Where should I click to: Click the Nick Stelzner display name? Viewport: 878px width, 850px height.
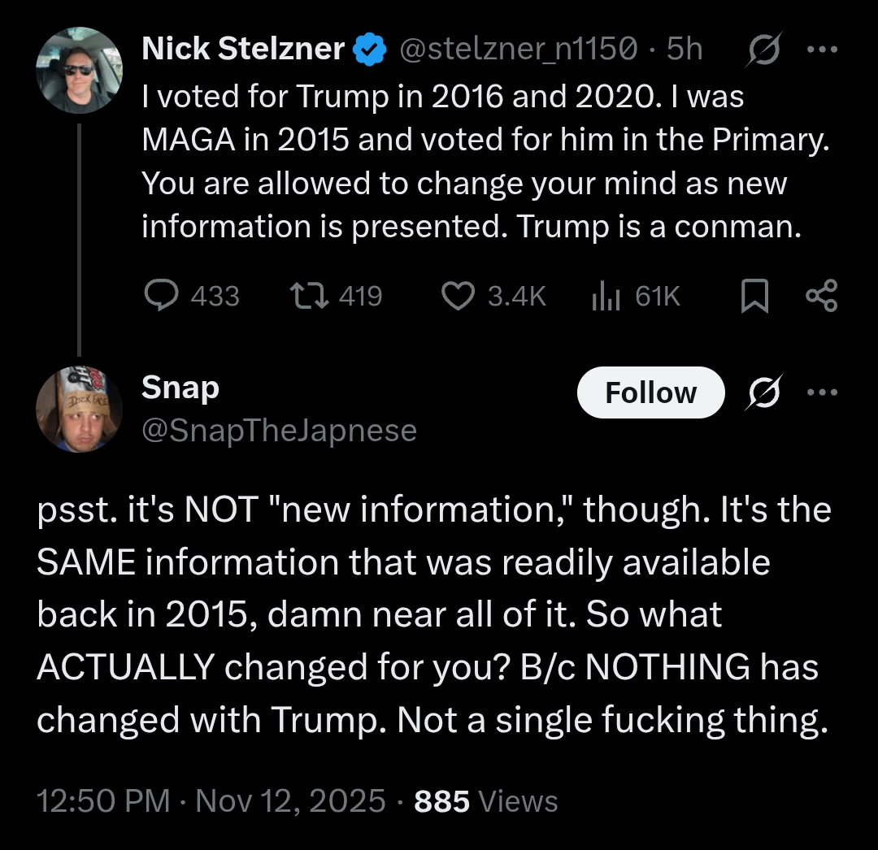[x=243, y=50]
